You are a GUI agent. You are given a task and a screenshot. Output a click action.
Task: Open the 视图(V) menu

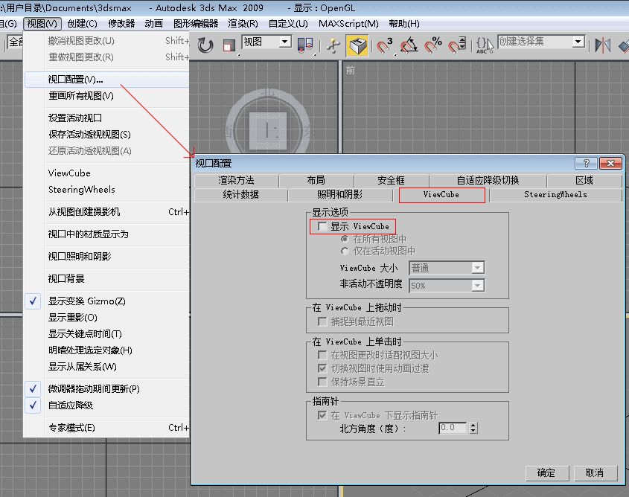coord(42,24)
